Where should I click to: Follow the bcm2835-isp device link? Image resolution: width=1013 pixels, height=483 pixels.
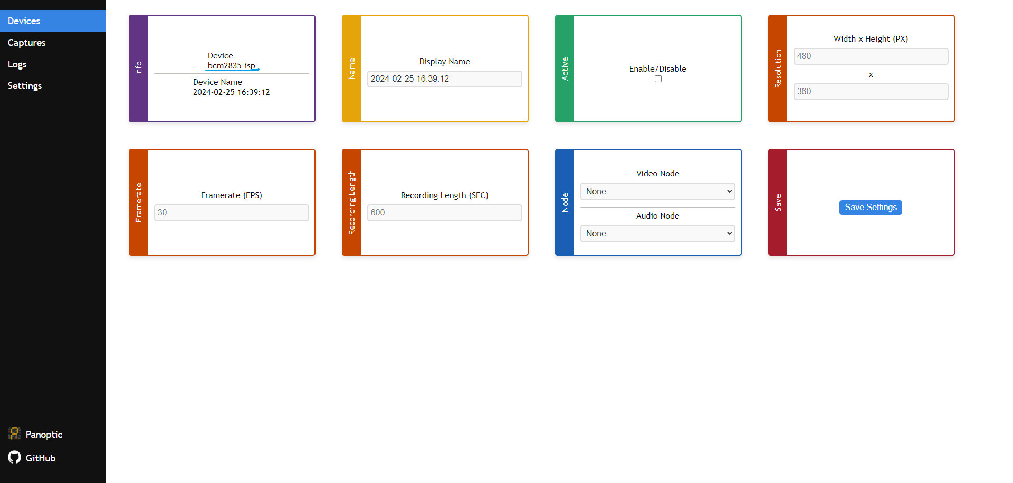click(x=232, y=66)
